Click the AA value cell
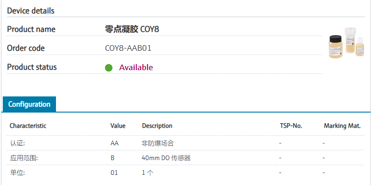This screenshot has width=371, height=185. pyautogui.click(x=114, y=143)
